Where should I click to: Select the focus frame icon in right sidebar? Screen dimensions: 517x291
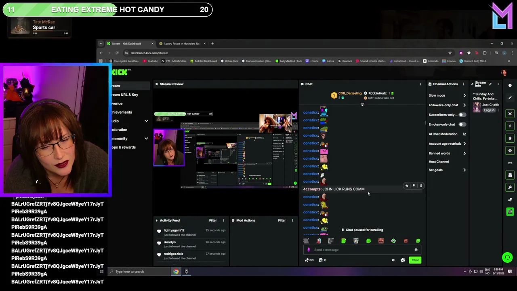[510, 114]
